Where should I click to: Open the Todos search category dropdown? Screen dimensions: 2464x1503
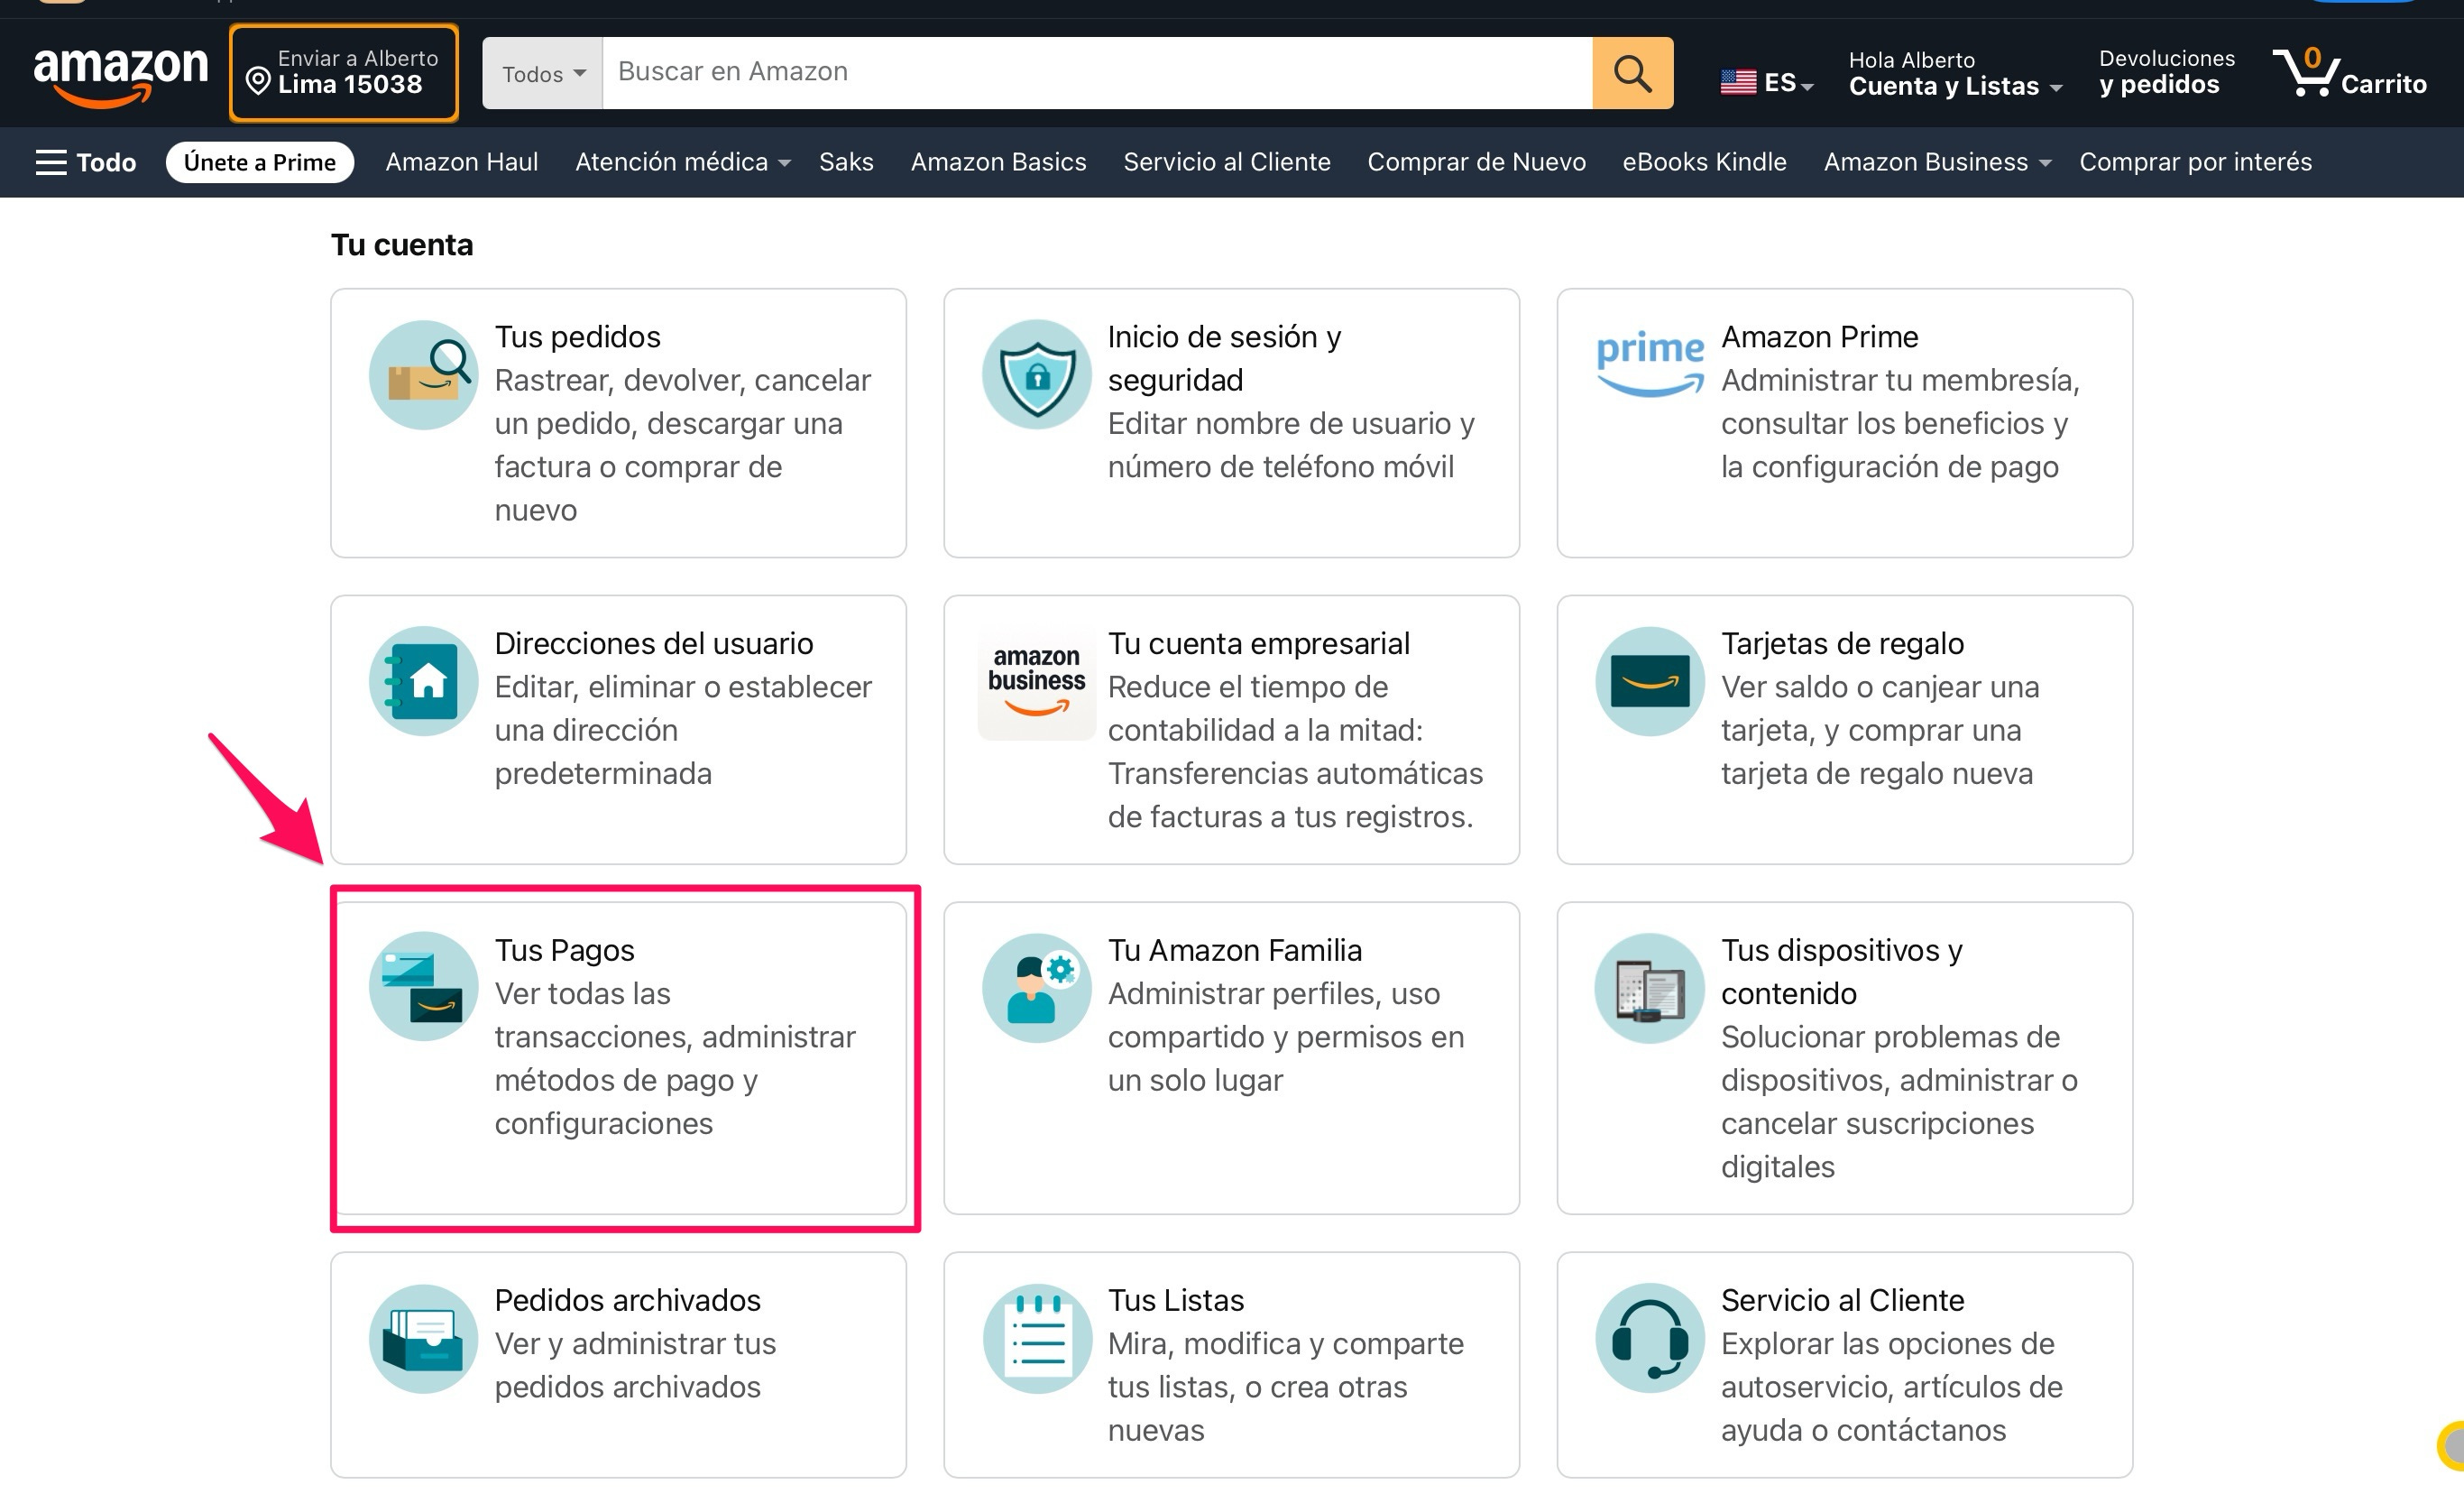tap(543, 74)
